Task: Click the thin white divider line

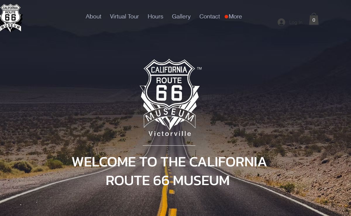Action: tap(169, 145)
